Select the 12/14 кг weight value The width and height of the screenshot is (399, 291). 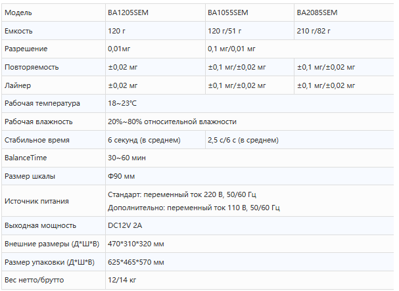click(122, 280)
